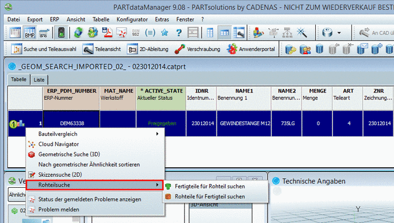Open the Datei menu
The image size is (394, 223).
click(x=14, y=19)
